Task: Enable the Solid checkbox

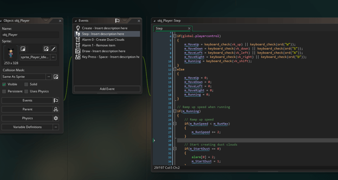Action: click(x=26, y=84)
